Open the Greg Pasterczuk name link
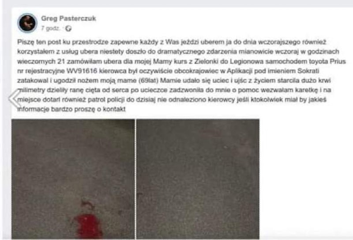This screenshot has height=240, width=353. click(x=69, y=18)
